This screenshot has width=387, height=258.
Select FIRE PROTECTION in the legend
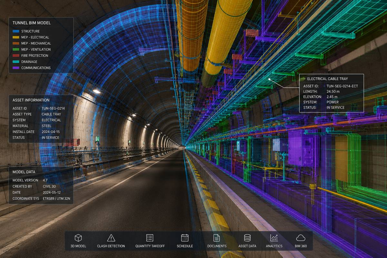point(35,56)
